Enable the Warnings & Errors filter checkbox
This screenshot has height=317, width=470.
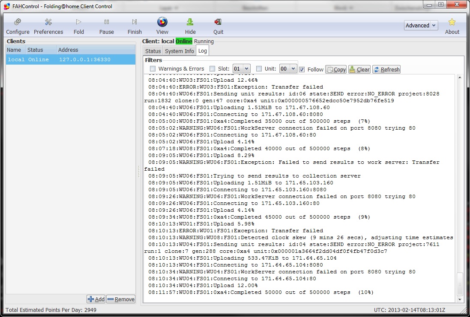153,69
